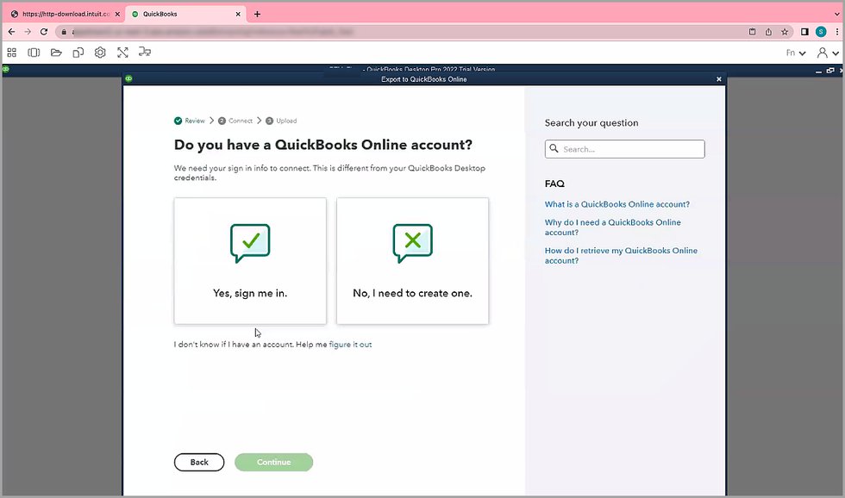Screen dimensions: 845x498
Task: Switch to the http-download.intuit.com browser tab
Action: point(60,14)
